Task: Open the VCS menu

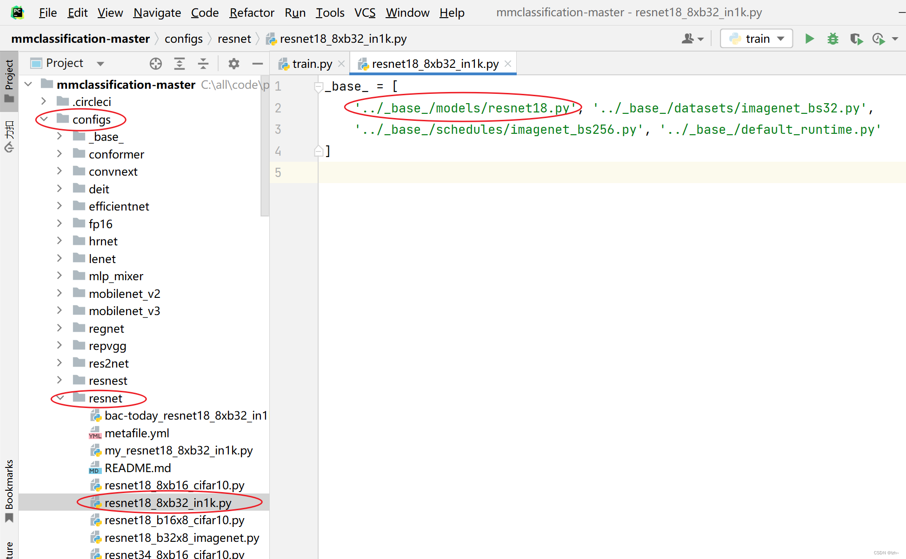Action: [x=365, y=13]
